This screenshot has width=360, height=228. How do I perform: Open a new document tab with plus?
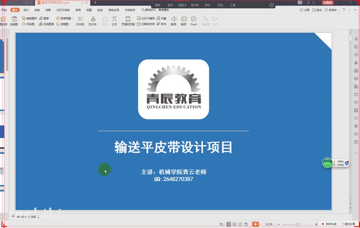(95, 3)
